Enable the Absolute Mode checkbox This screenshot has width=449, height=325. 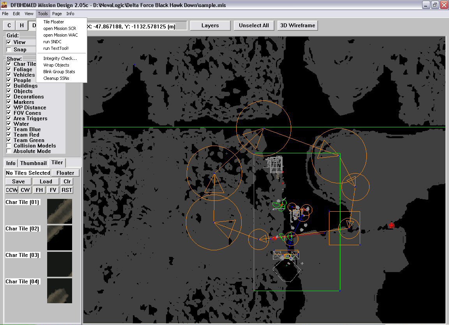click(9, 151)
